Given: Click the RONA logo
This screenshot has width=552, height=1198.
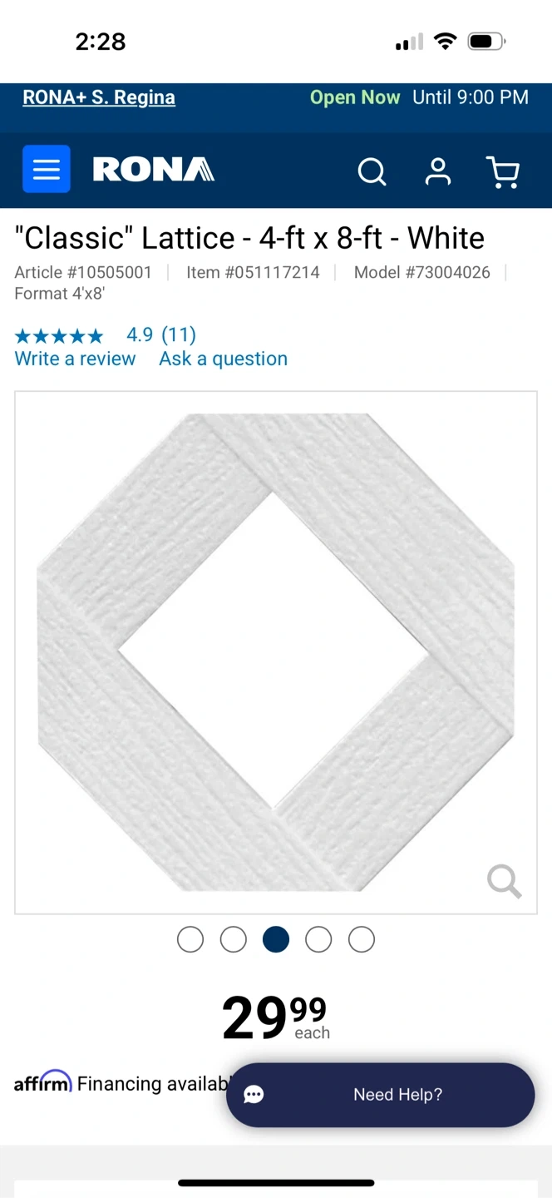Looking at the screenshot, I should 154,170.
